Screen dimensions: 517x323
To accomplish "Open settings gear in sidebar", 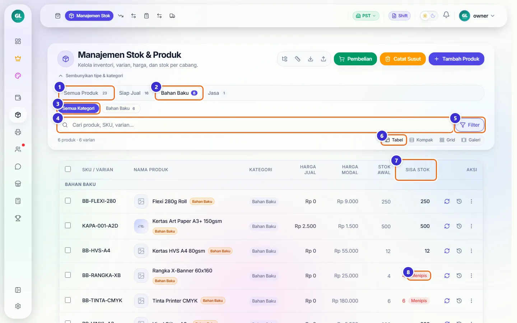I will [x=18, y=306].
